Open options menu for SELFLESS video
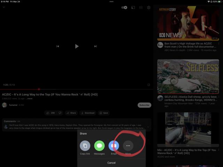223x167 pixels. click(x=218, y=97)
